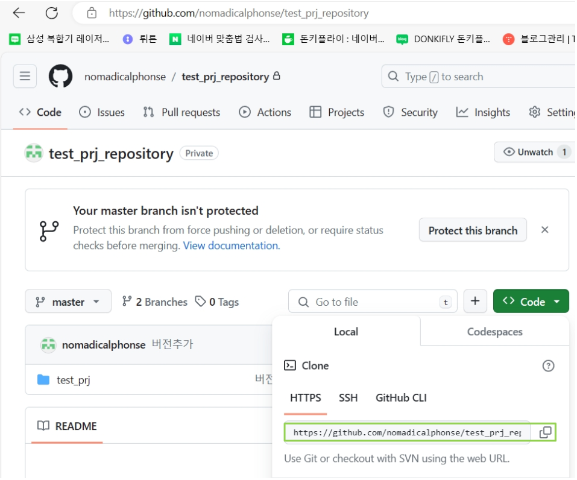
Task: Open the test_prj_repository breadcrumb link
Action: pyautogui.click(x=225, y=77)
